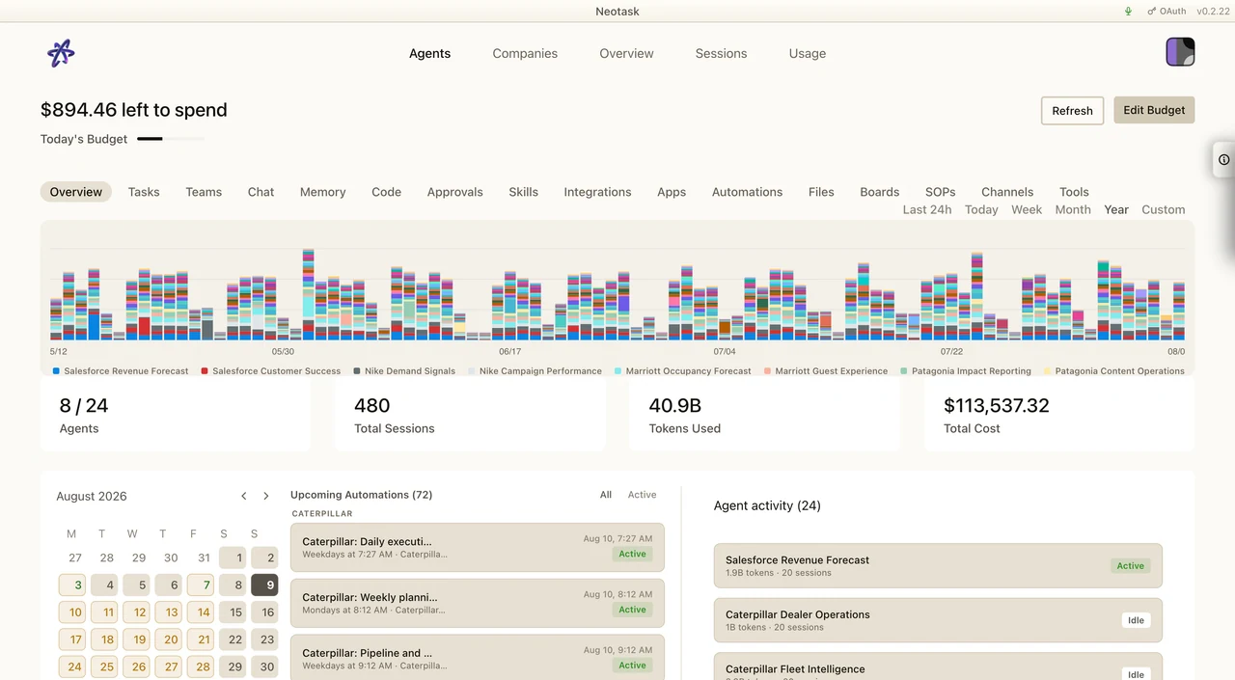1235x680 pixels.
Task: Filter upcoming automations to Active
Action: (x=642, y=495)
